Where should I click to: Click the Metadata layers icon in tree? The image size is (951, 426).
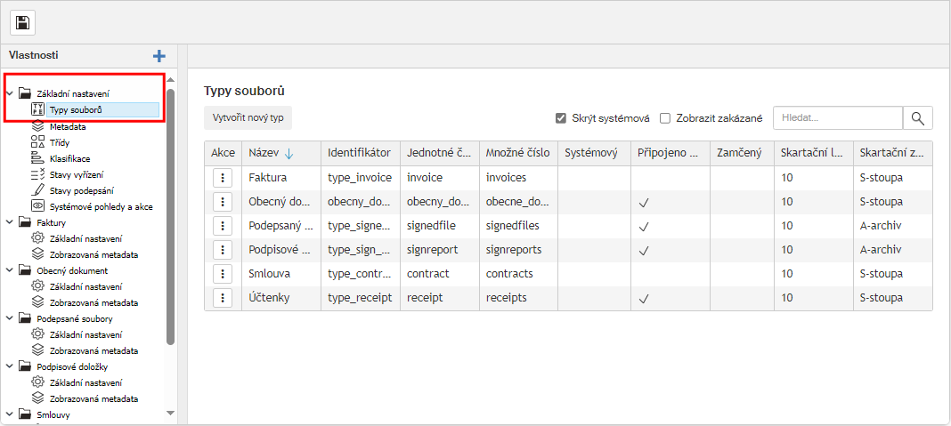click(x=37, y=127)
